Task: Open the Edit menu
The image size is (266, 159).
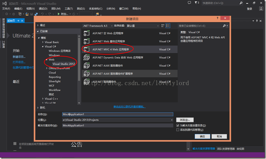Action: tap(18, 9)
